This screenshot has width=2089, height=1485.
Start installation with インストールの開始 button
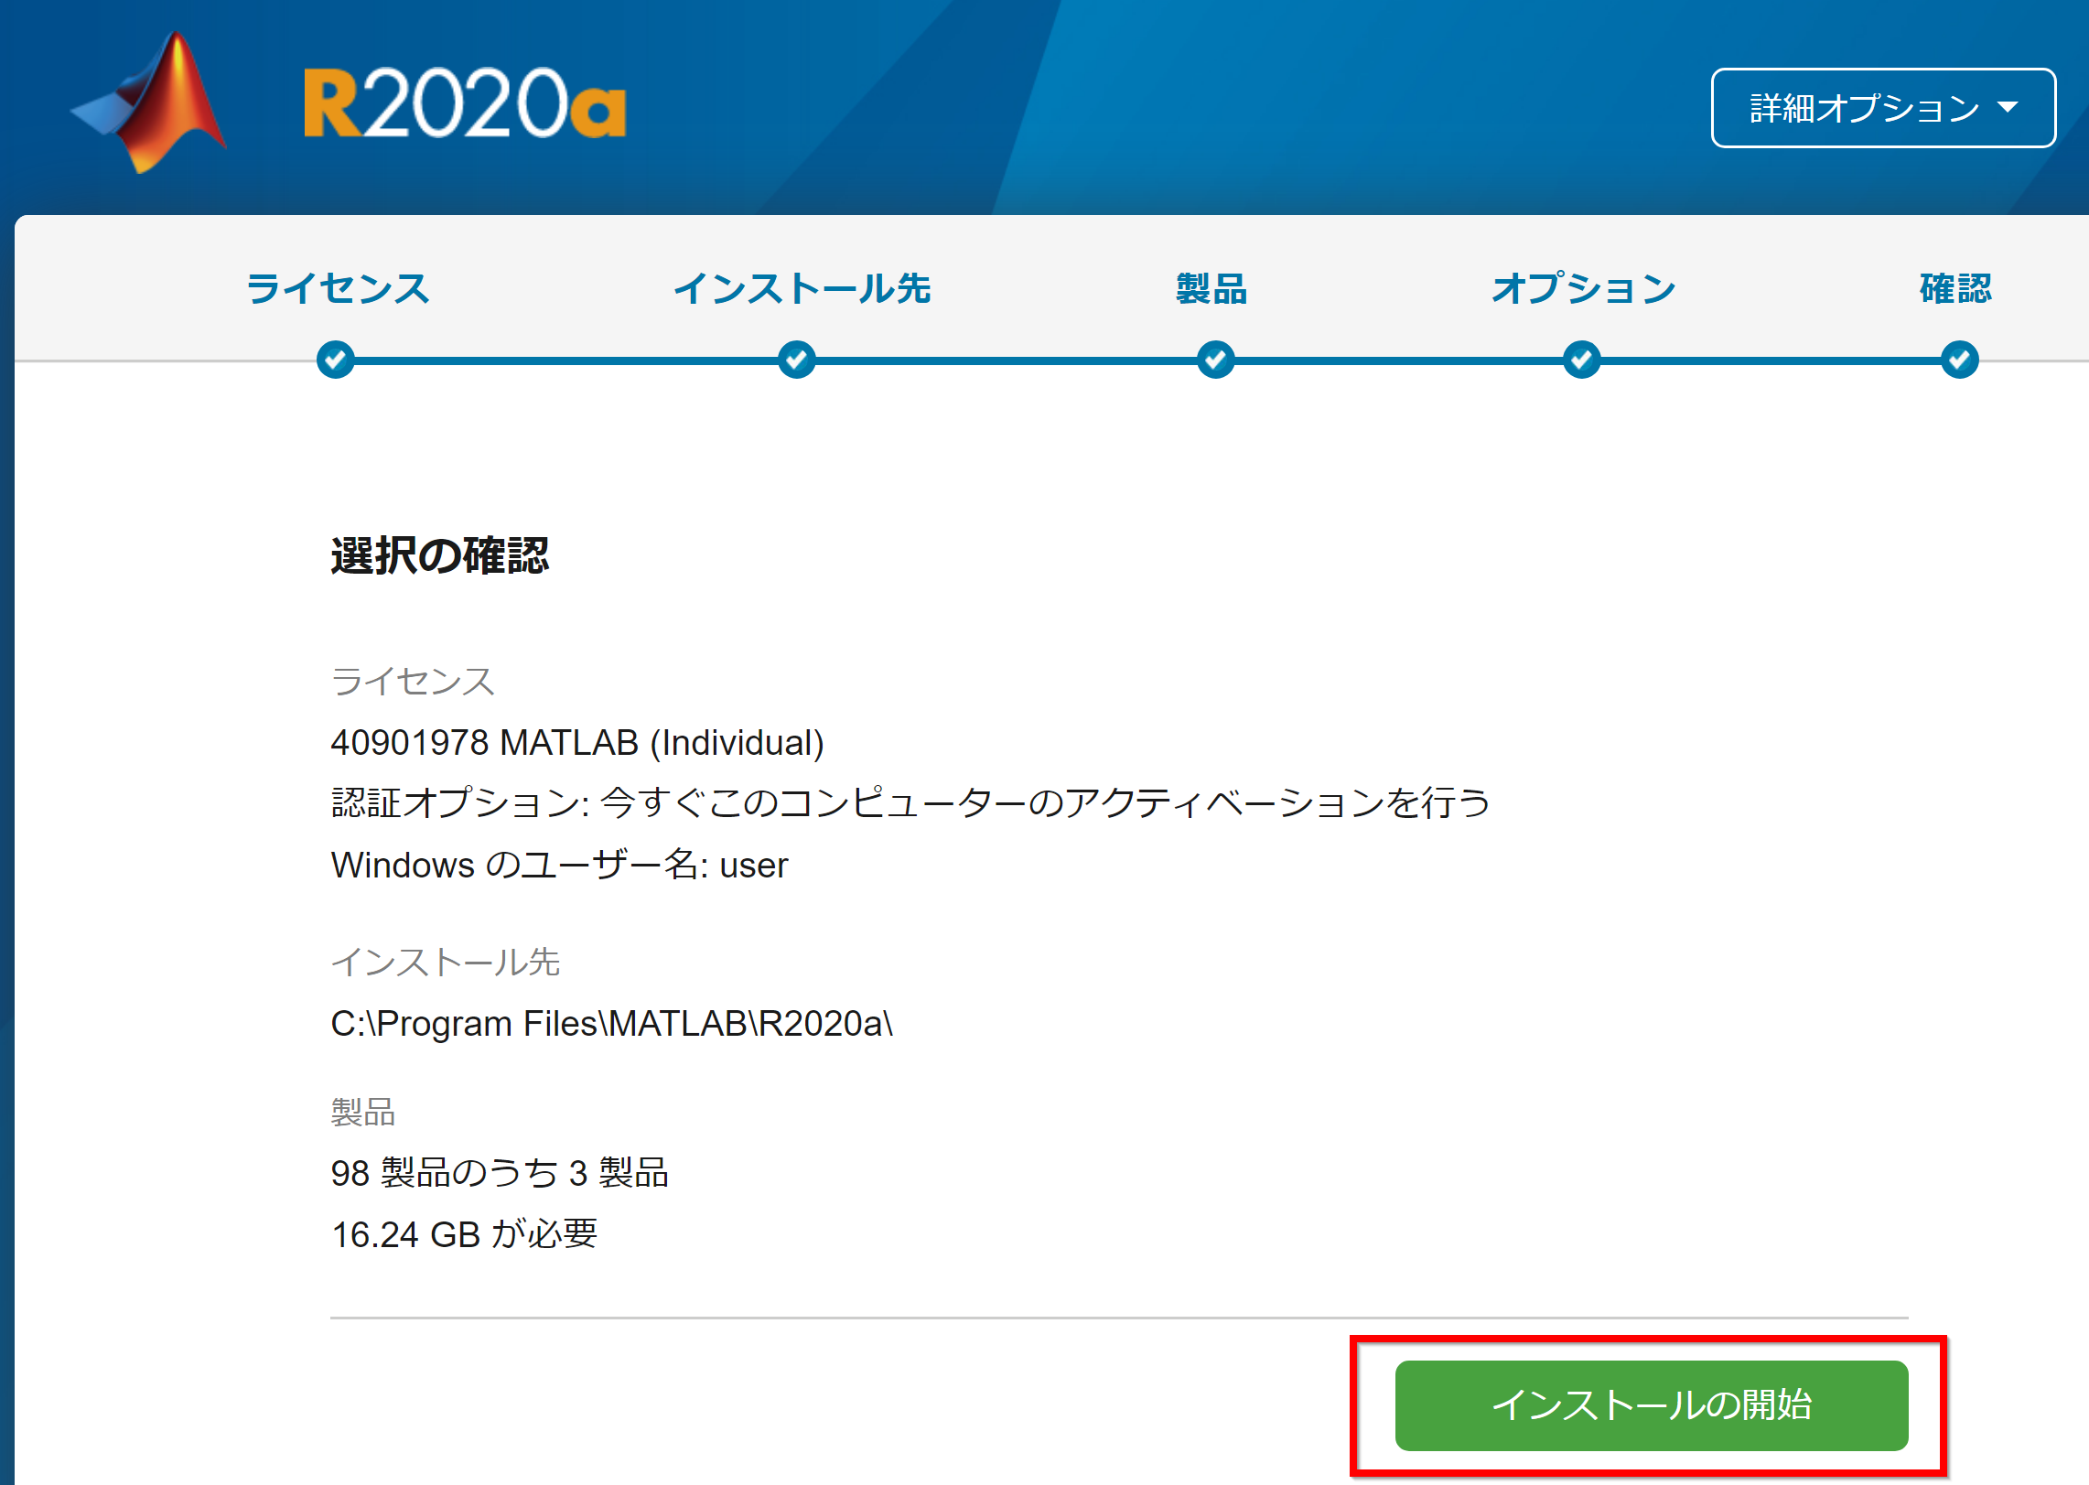[1651, 1404]
